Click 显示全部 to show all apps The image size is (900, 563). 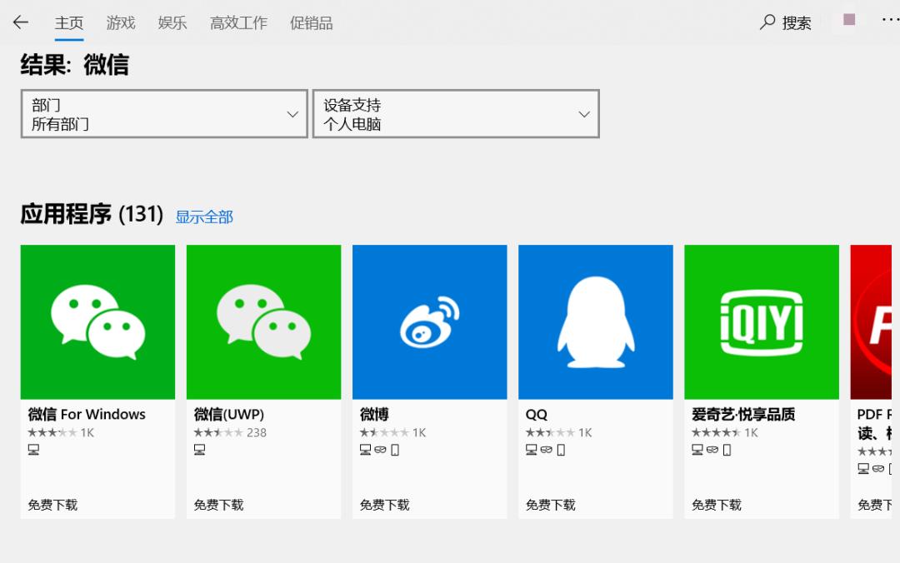point(204,217)
